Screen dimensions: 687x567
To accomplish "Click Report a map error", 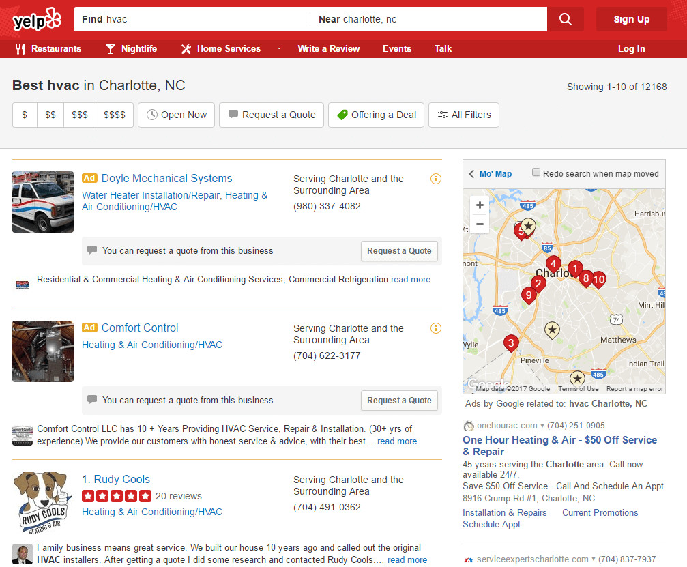I will tap(635, 389).
